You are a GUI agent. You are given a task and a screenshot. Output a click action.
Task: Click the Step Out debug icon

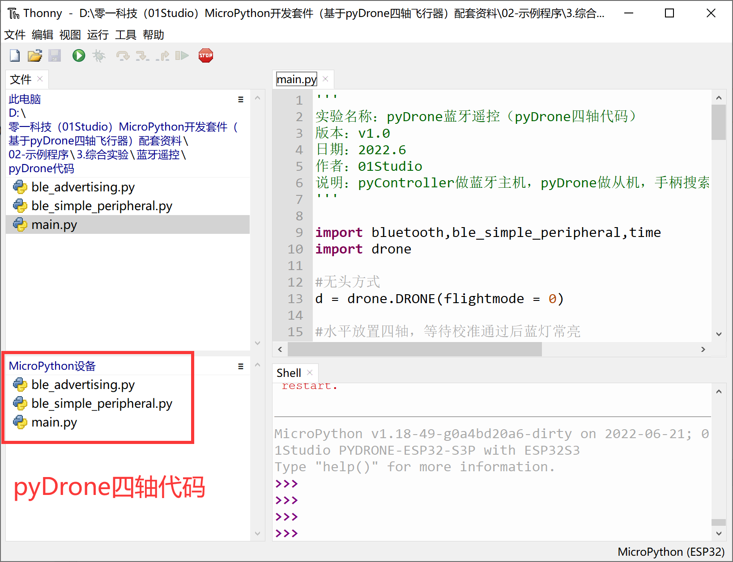[x=162, y=55]
